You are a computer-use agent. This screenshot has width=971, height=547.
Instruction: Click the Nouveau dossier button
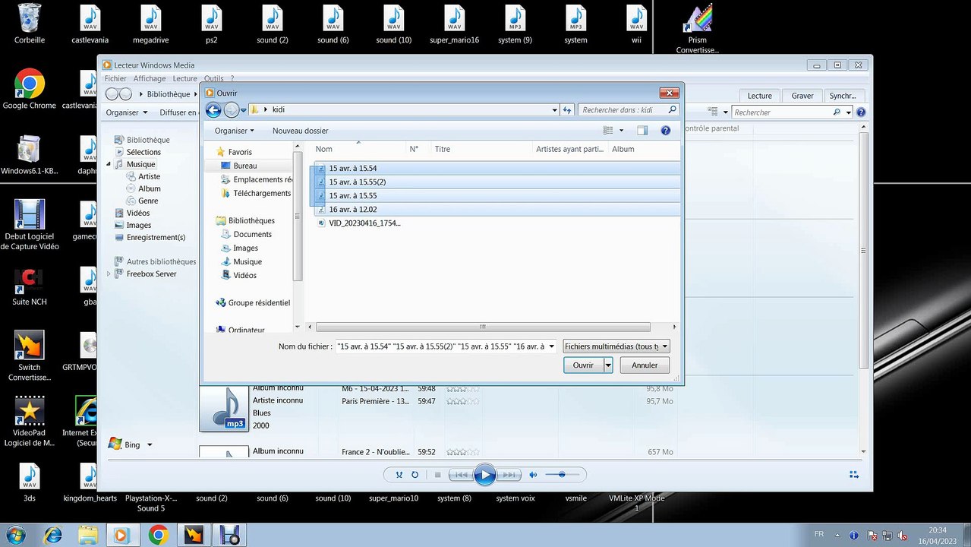click(301, 131)
